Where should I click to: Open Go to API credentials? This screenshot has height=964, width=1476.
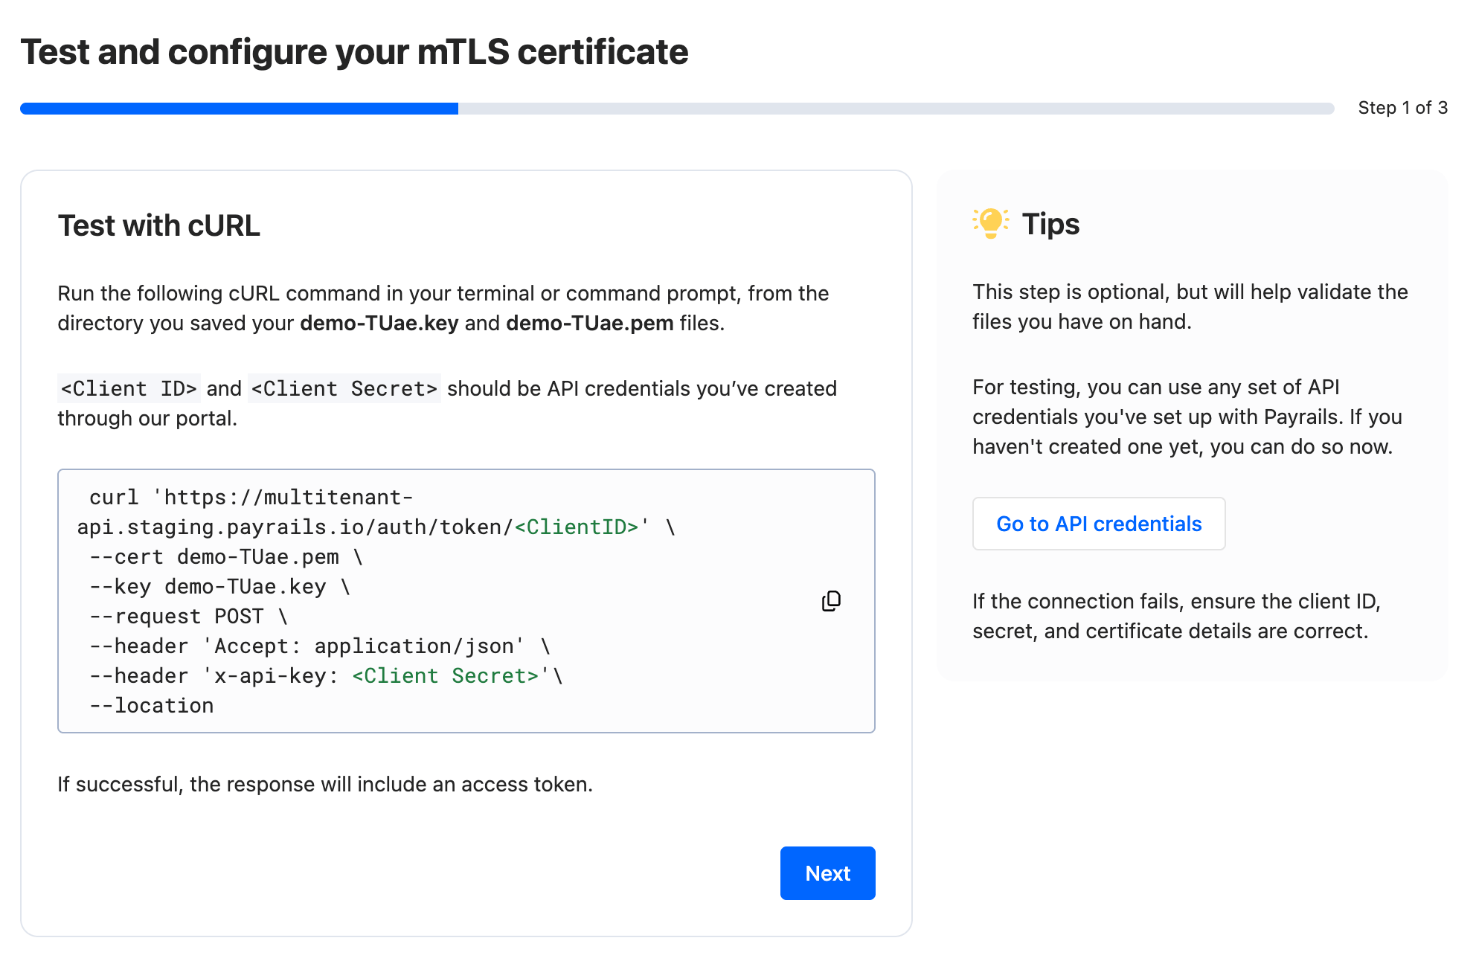(1099, 524)
